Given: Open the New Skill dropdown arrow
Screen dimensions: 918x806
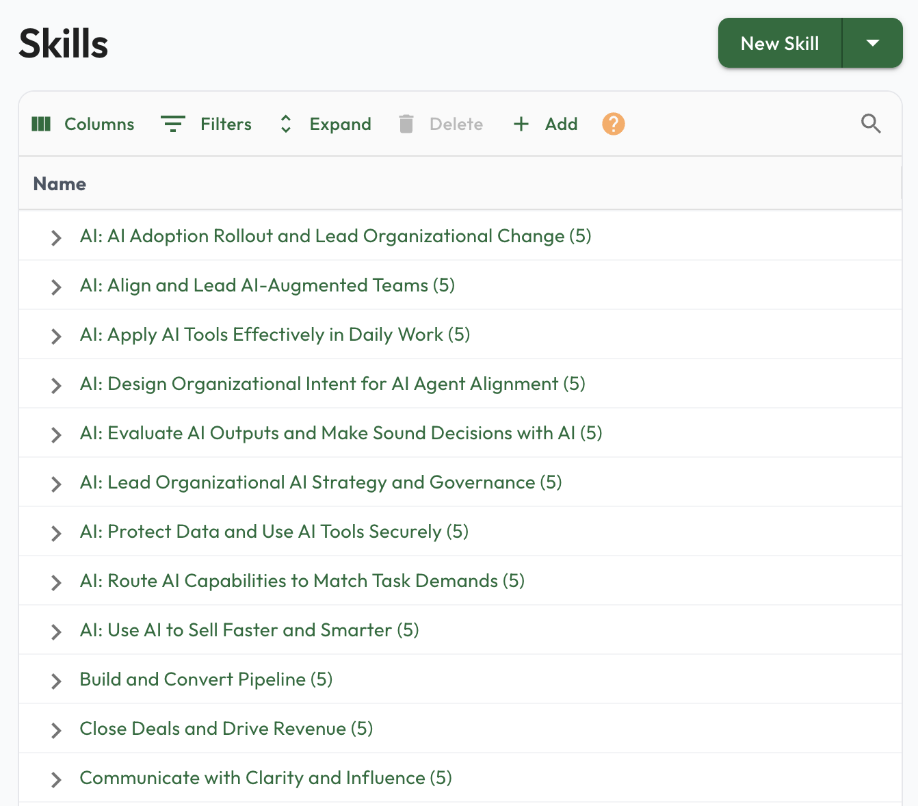Looking at the screenshot, I should (872, 43).
